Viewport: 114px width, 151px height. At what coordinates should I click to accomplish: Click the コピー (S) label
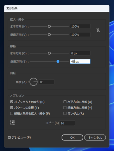tap(52, 123)
